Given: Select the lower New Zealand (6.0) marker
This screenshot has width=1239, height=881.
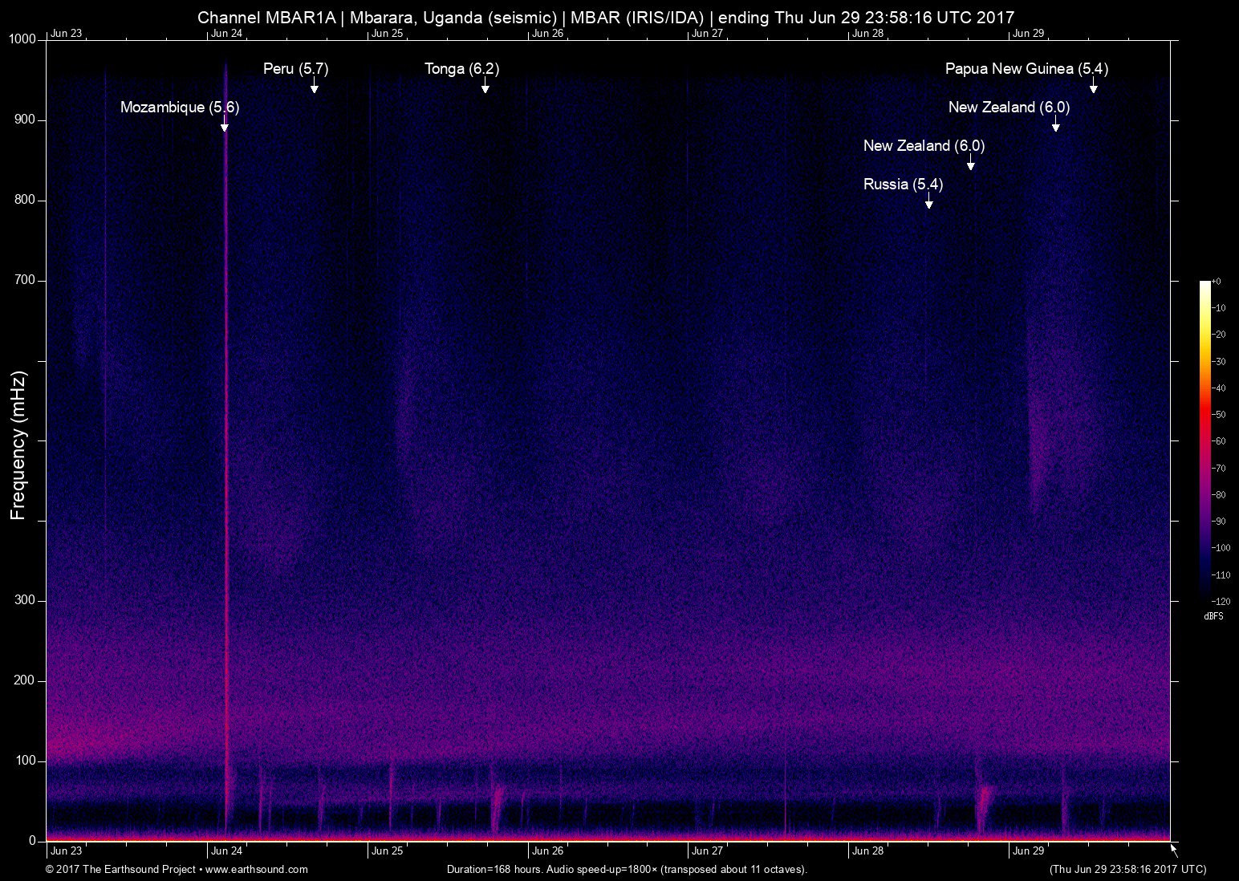Looking at the screenshot, I should pos(924,146).
